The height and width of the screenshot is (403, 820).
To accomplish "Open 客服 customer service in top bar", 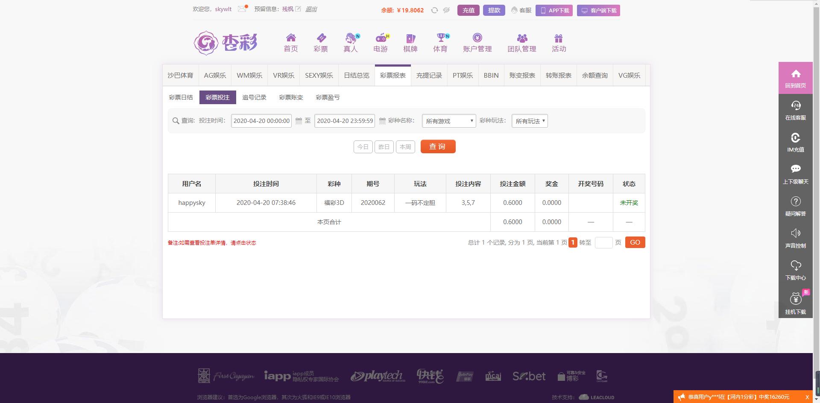I will [521, 10].
